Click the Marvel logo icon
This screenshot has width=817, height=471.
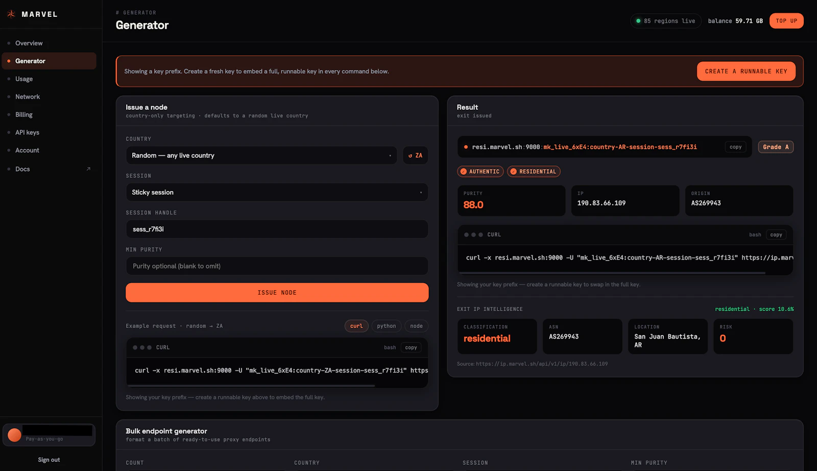(x=11, y=14)
